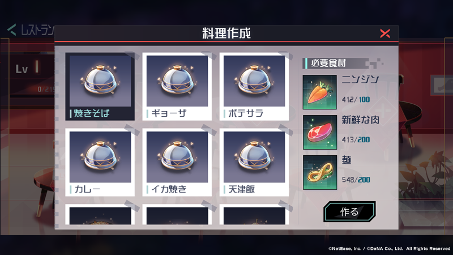Select the ギョーザ dish card
The width and height of the screenshot is (453, 255).
(x=177, y=87)
